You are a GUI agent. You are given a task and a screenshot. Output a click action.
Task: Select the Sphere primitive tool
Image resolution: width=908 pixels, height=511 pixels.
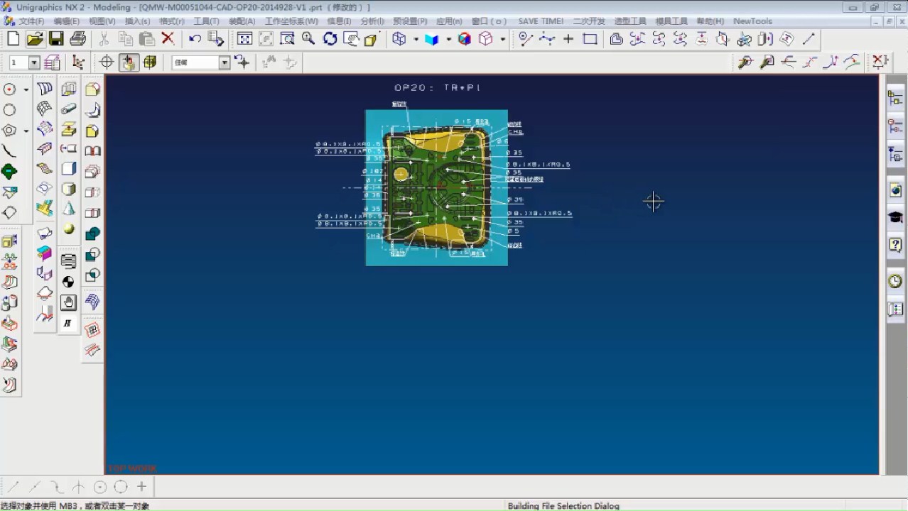pos(69,229)
